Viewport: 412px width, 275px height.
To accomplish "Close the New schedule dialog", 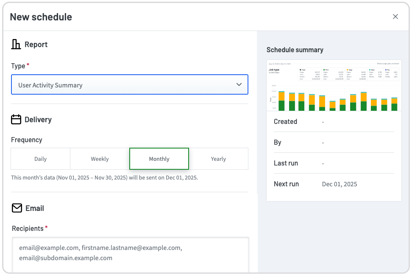I will tap(395, 17).
